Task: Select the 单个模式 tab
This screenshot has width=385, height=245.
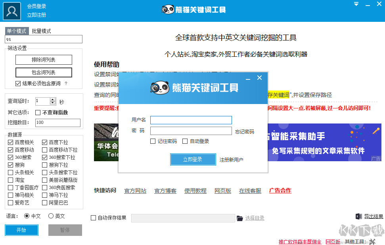Action: [x=16, y=31]
